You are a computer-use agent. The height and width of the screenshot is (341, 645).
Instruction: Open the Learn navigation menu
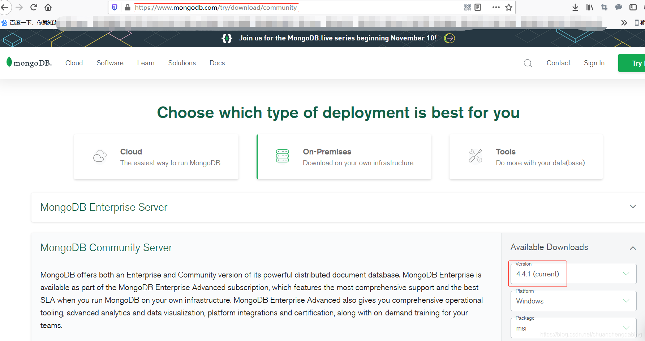(x=146, y=63)
